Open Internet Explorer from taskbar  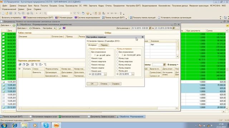(x=15, y=125)
